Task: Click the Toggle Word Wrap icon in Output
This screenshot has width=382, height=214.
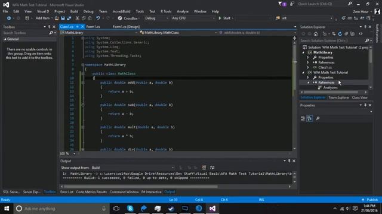Action: (x=212, y=168)
